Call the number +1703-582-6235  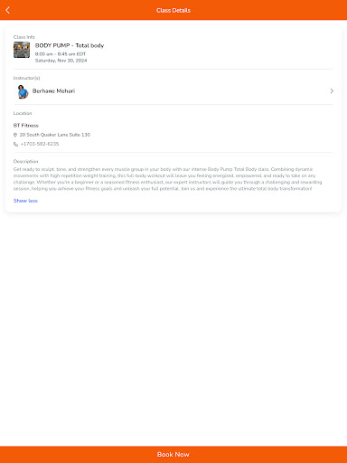click(x=40, y=144)
